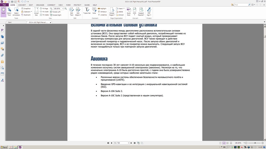Open the Insert dropdown arrow
Image resolution: width=266 pixels, height=149 pixels.
click(x=124, y=8)
